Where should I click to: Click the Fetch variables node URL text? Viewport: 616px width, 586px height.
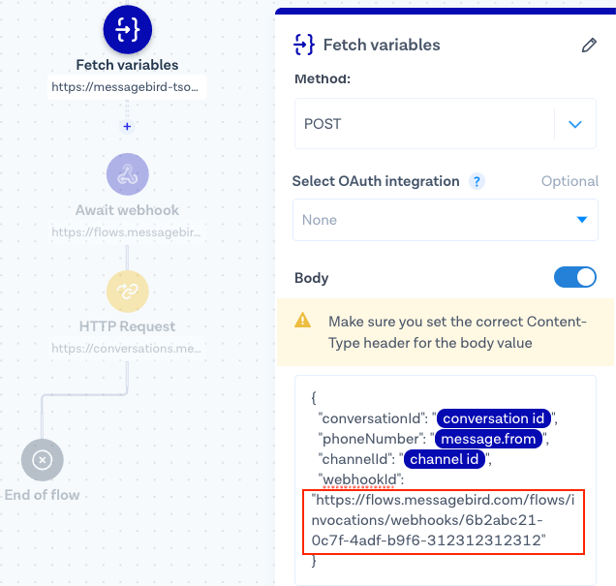[x=129, y=87]
